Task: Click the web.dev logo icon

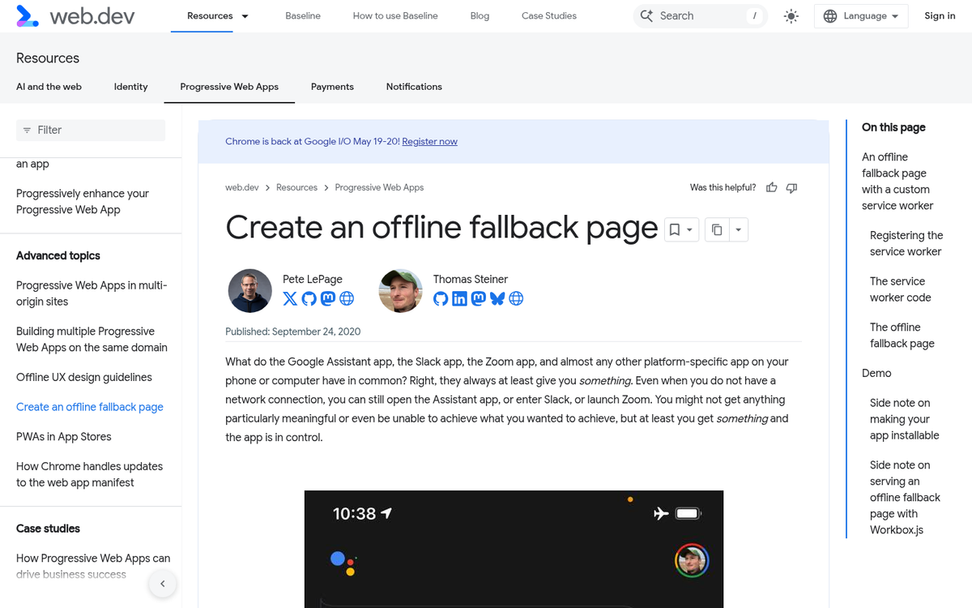Action: [27, 15]
